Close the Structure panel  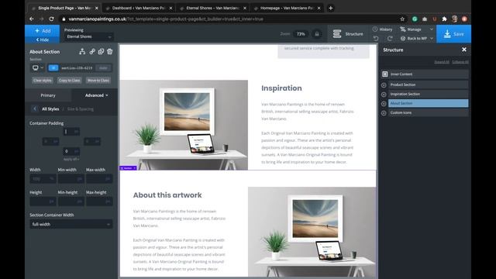[464, 50]
